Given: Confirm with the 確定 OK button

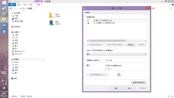Looking at the screenshot, I should click(116, 88).
